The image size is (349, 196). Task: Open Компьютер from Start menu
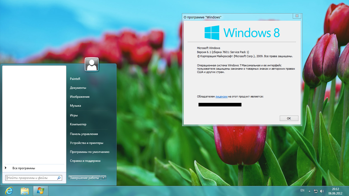coord(78,124)
